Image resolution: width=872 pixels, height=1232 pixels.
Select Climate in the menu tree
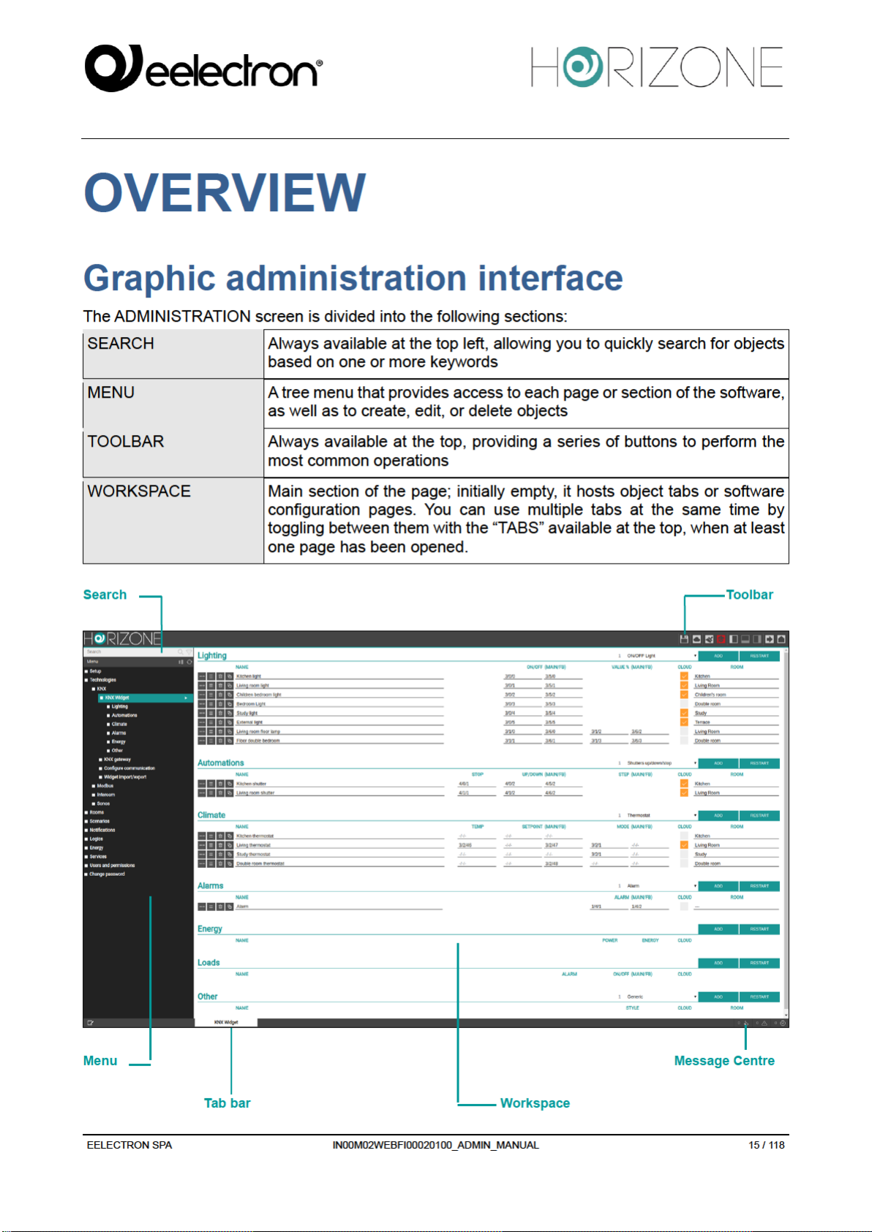tap(119, 724)
